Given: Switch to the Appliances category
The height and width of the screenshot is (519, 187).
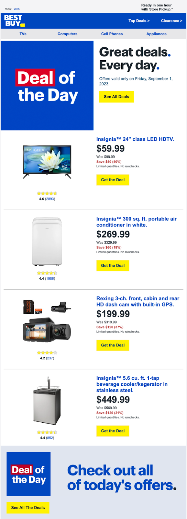Looking at the screenshot, I should point(156,34).
